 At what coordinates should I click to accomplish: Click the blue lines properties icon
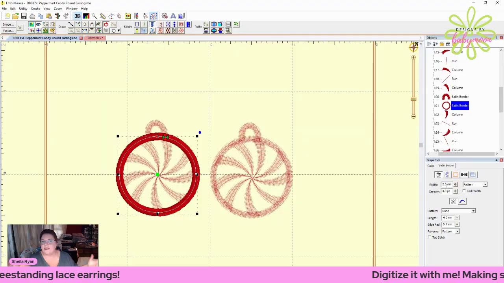pyautogui.click(x=473, y=175)
